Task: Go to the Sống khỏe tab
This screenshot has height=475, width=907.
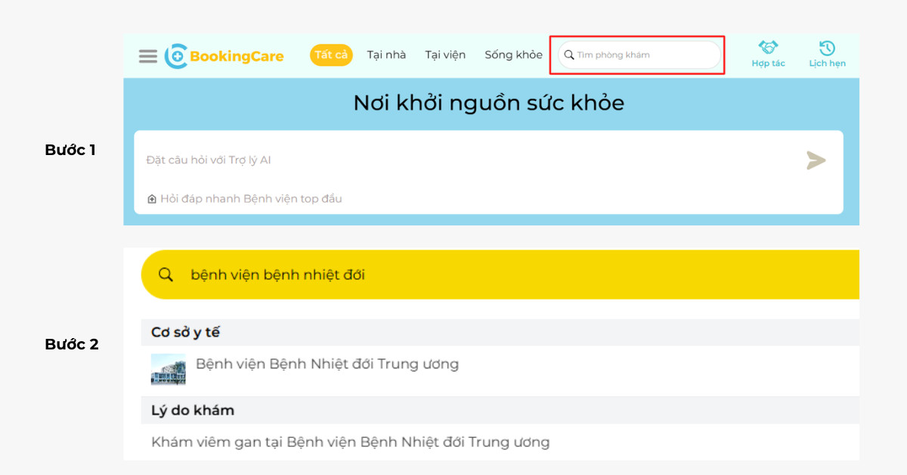Action: (513, 55)
